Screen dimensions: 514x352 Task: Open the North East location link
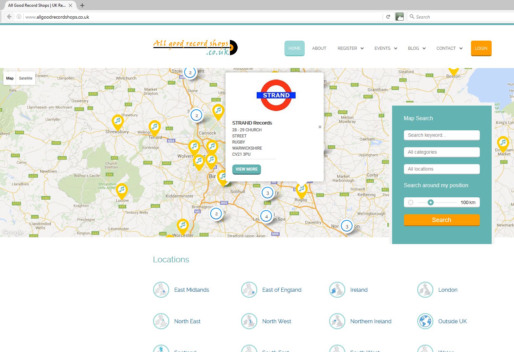[x=187, y=321]
